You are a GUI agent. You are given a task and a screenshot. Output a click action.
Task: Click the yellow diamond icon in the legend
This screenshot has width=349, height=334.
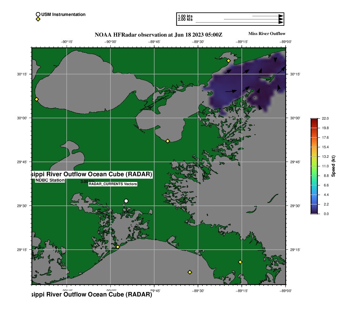[x=38, y=19]
